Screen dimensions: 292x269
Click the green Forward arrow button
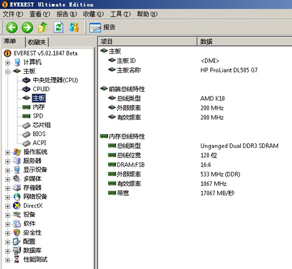(x=27, y=27)
